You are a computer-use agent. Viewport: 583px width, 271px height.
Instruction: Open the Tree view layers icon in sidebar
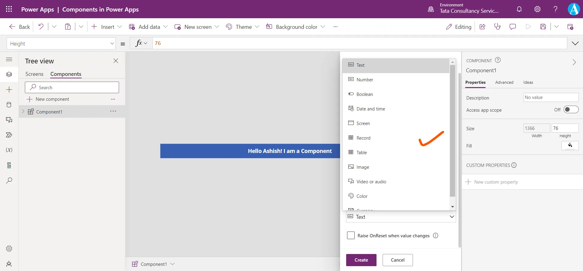pos(9,74)
